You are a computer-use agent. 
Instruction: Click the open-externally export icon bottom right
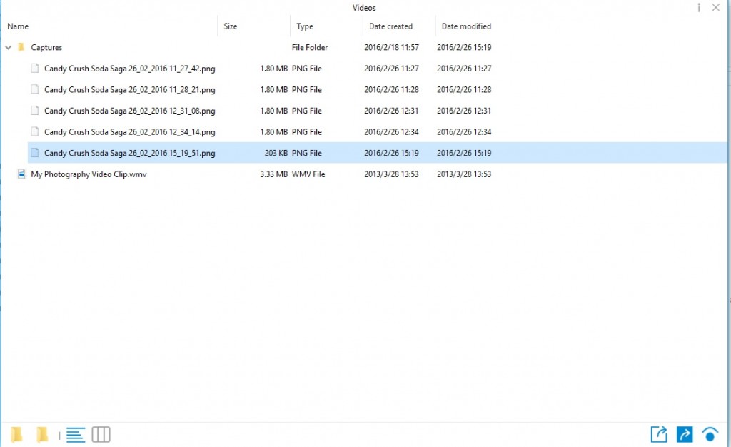[x=658, y=434]
